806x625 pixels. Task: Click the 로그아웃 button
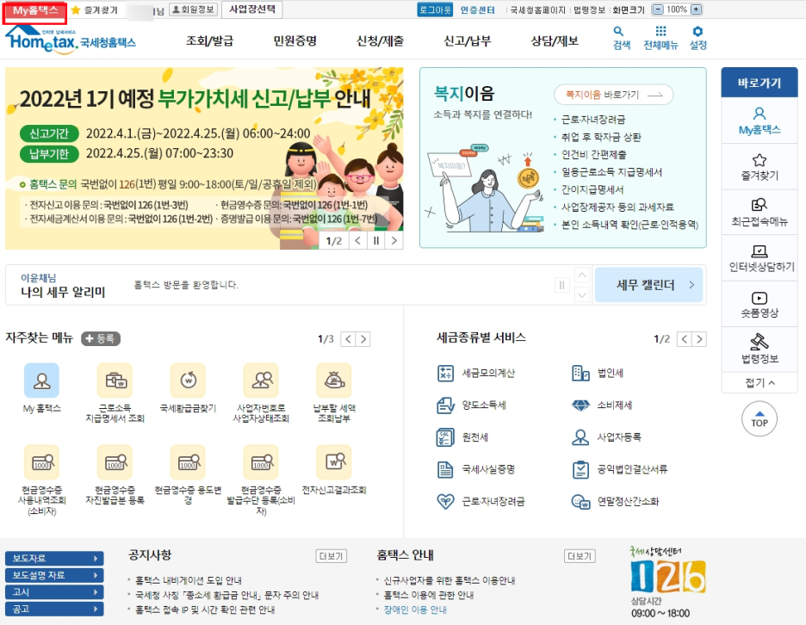point(435,9)
